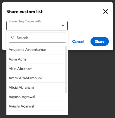The width and height of the screenshot is (115, 118).
Task: Click the blue Share button
Action: (x=100, y=41)
